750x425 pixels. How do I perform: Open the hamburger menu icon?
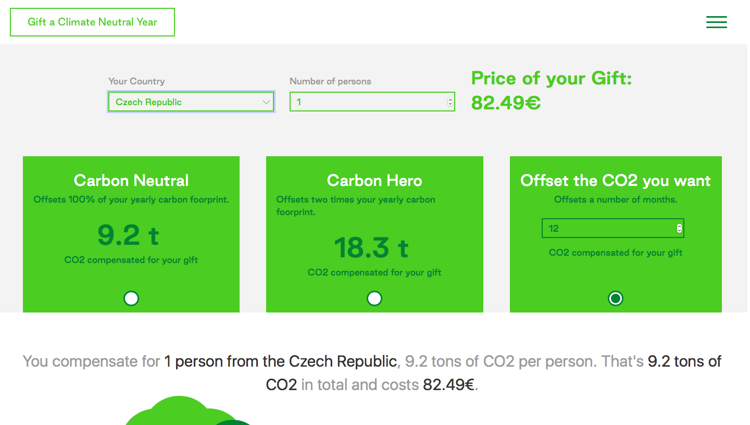pyautogui.click(x=716, y=22)
